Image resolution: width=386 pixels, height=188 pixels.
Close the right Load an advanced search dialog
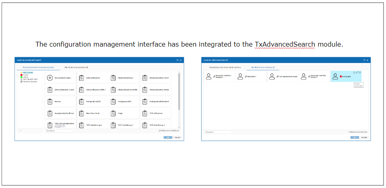[x=367, y=60]
